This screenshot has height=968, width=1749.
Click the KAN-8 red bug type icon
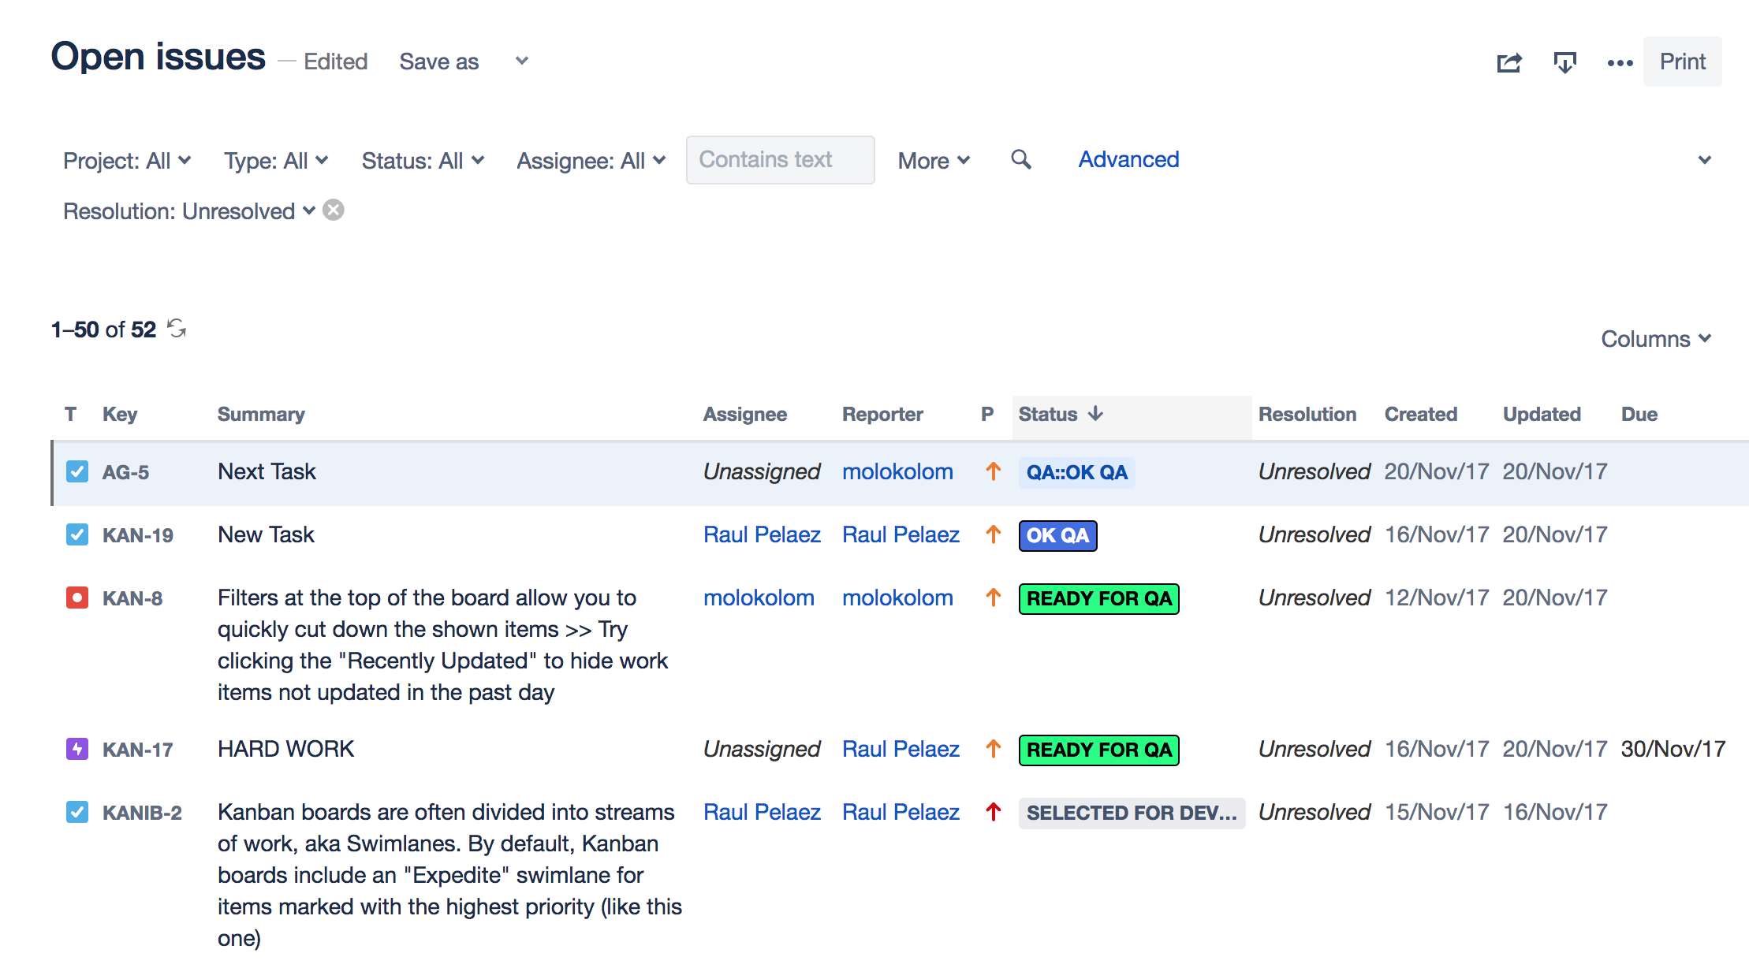point(77,598)
